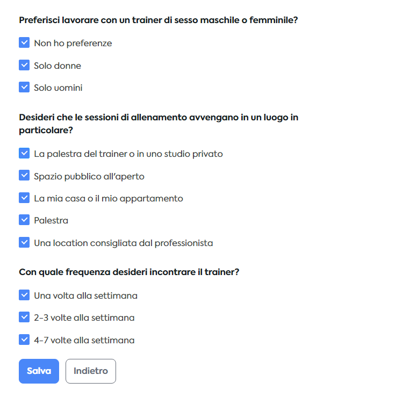Toggle the "2-3 volte alla settimana" checkbox
Screen dimensions: 403x397
tap(24, 317)
